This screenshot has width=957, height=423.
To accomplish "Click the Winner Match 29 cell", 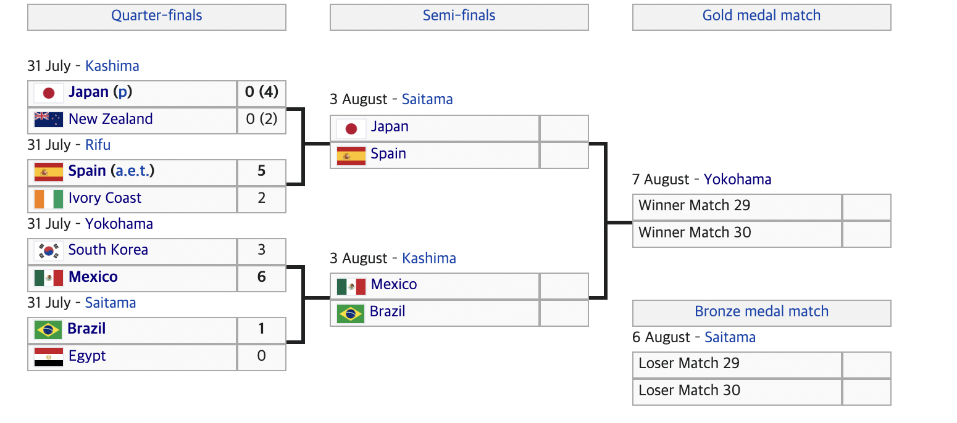I will click(738, 207).
